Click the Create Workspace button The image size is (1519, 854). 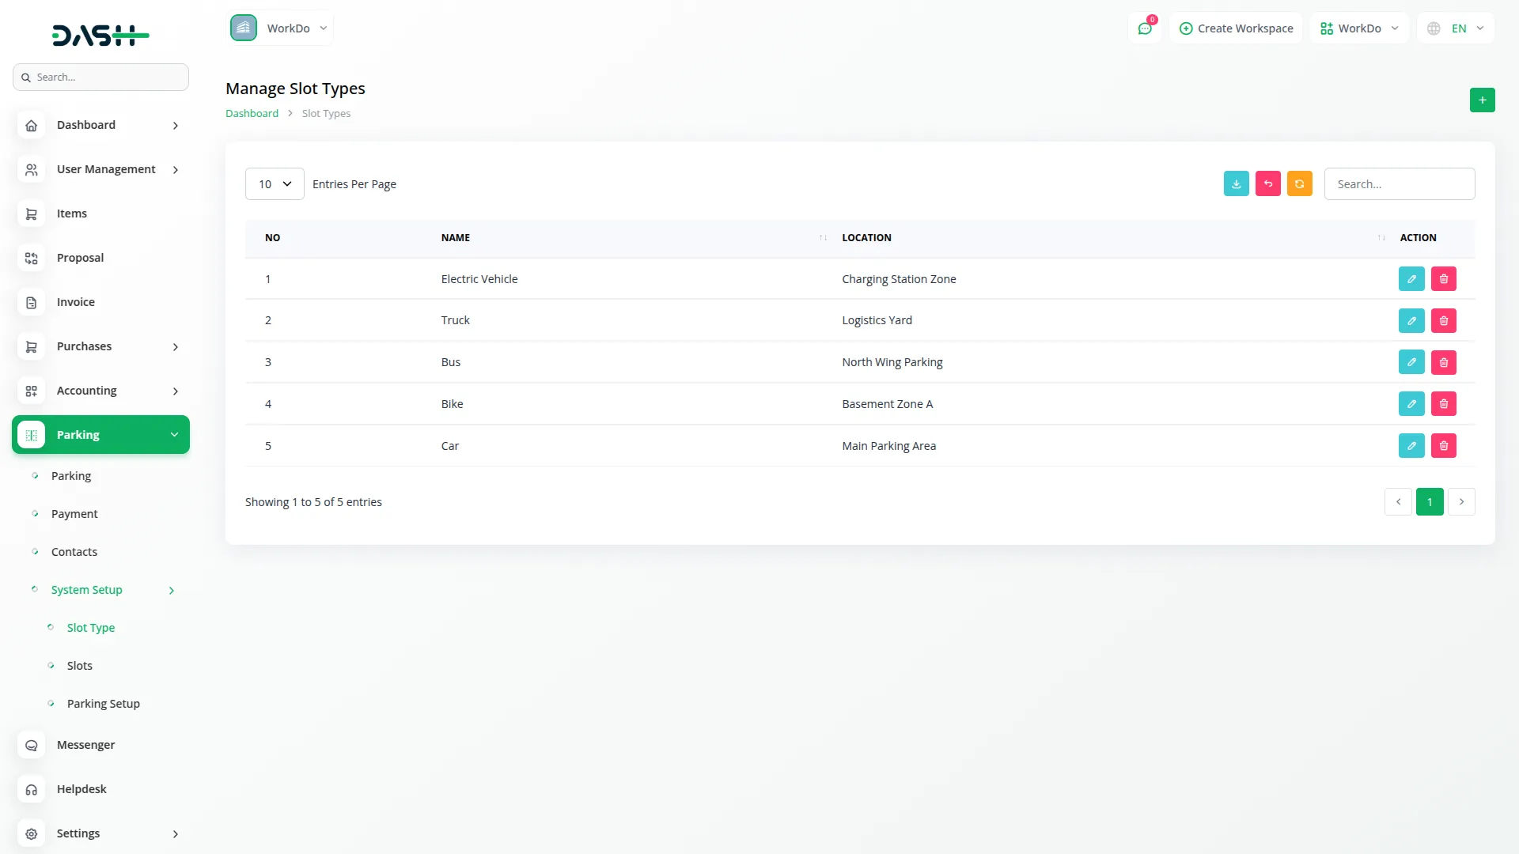(1236, 28)
